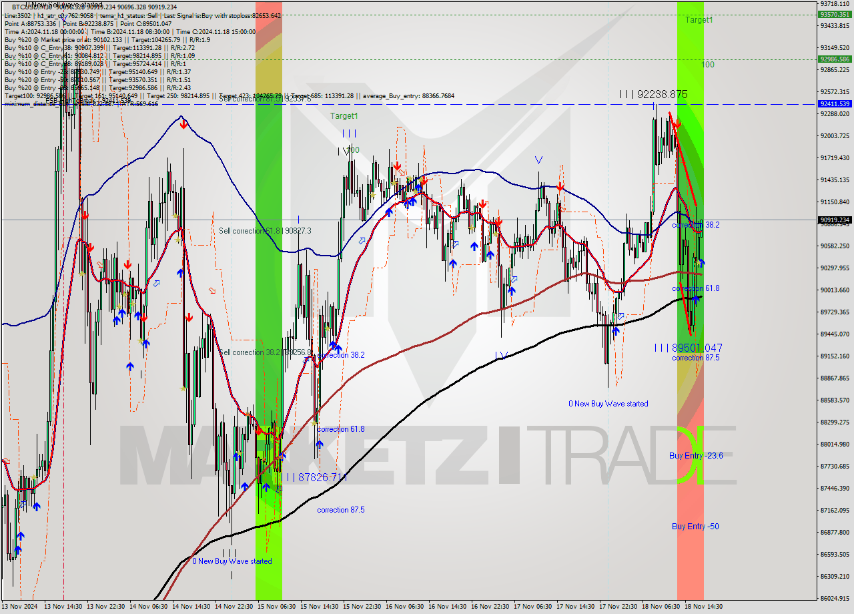This screenshot has height=614, width=854.
Task: Click 'correction 38.2' near current price
Action: pyautogui.click(x=696, y=225)
